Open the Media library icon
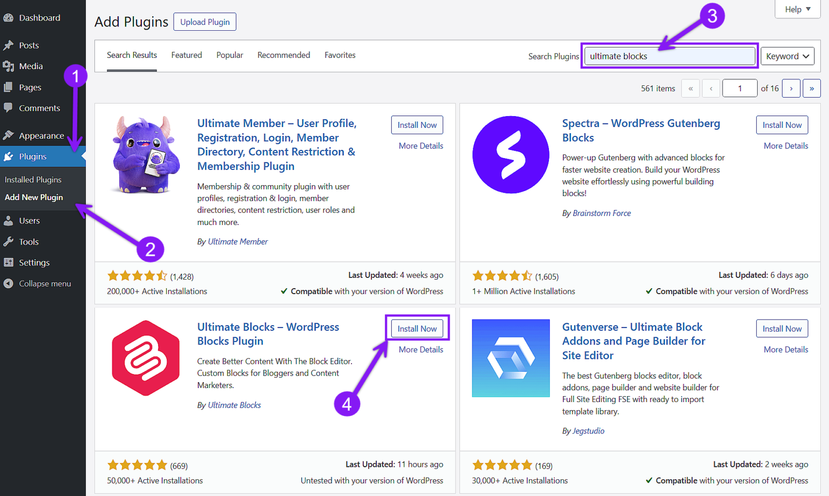 9,66
